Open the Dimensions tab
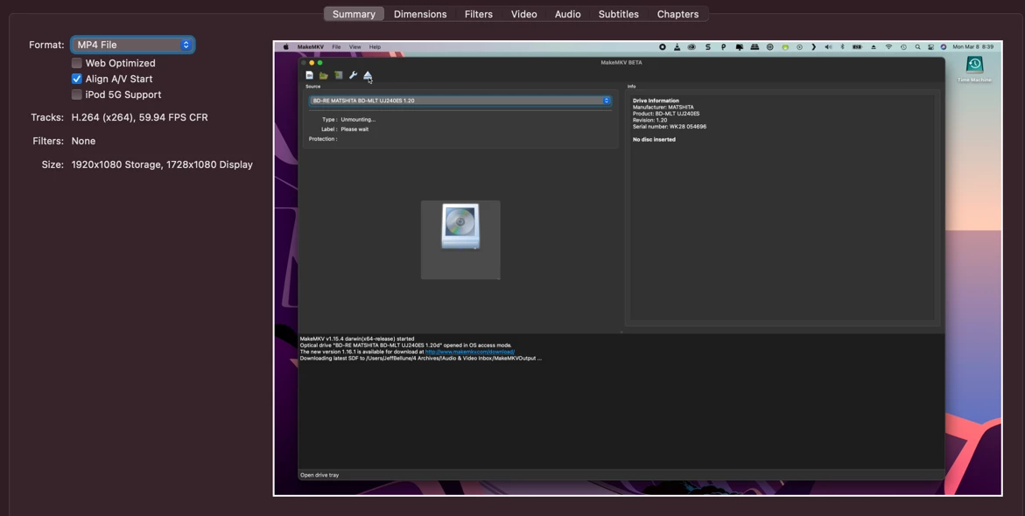Screen dimensions: 1025x516 420,14
